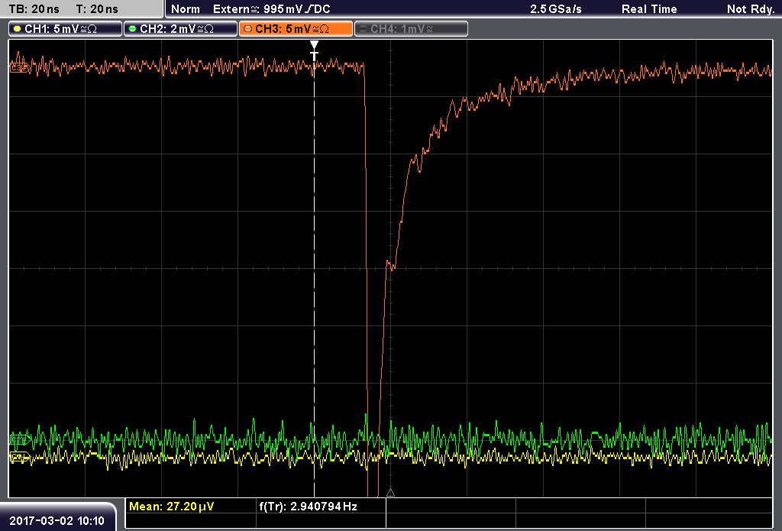
Task: Click the 2.5 GSa/s sample rate readout
Action: pyautogui.click(x=556, y=9)
